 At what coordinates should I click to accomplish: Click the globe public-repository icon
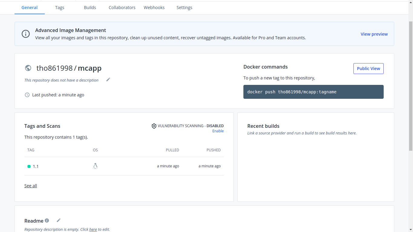click(x=28, y=68)
